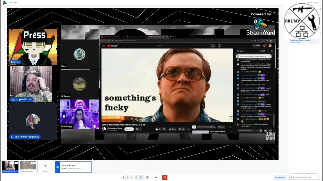The width and height of the screenshot is (323, 181).
Task: Click the YouTube voice search microphone
Action: tap(220, 46)
